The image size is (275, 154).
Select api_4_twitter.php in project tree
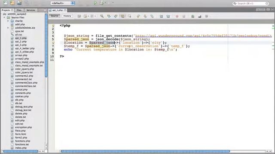click(25, 48)
